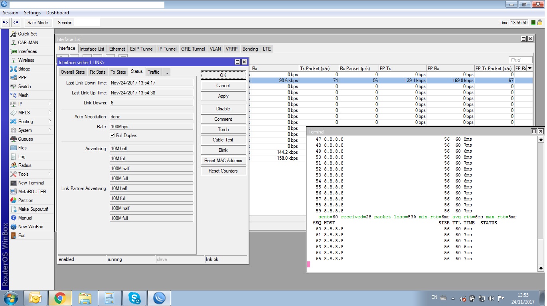Screen dimensions: 547x306
Task: Click the OK button
Action: 223,75
